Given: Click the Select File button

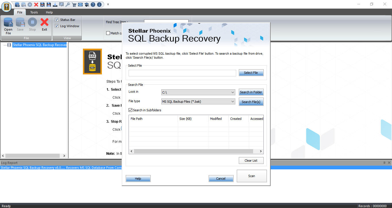Looking at the screenshot, I should tap(251, 73).
